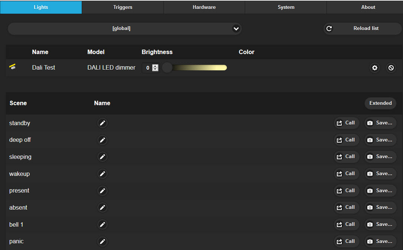Edit the name of the standby scene
Viewport: 403px width, 250px height.
tap(103, 123)
